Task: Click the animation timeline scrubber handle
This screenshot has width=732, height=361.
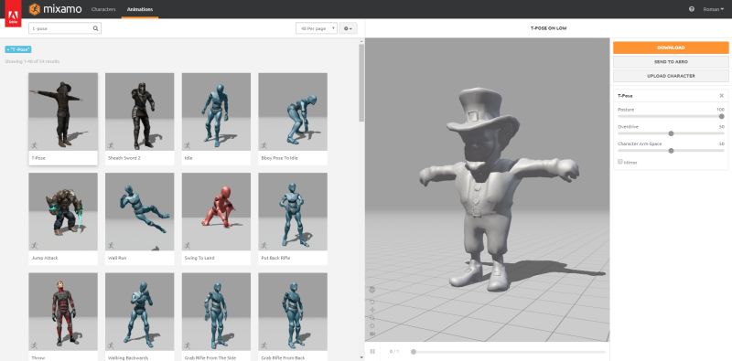Action: [x=414, y=352]
